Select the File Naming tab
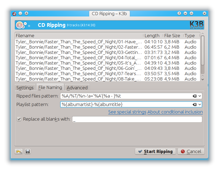 50,87
